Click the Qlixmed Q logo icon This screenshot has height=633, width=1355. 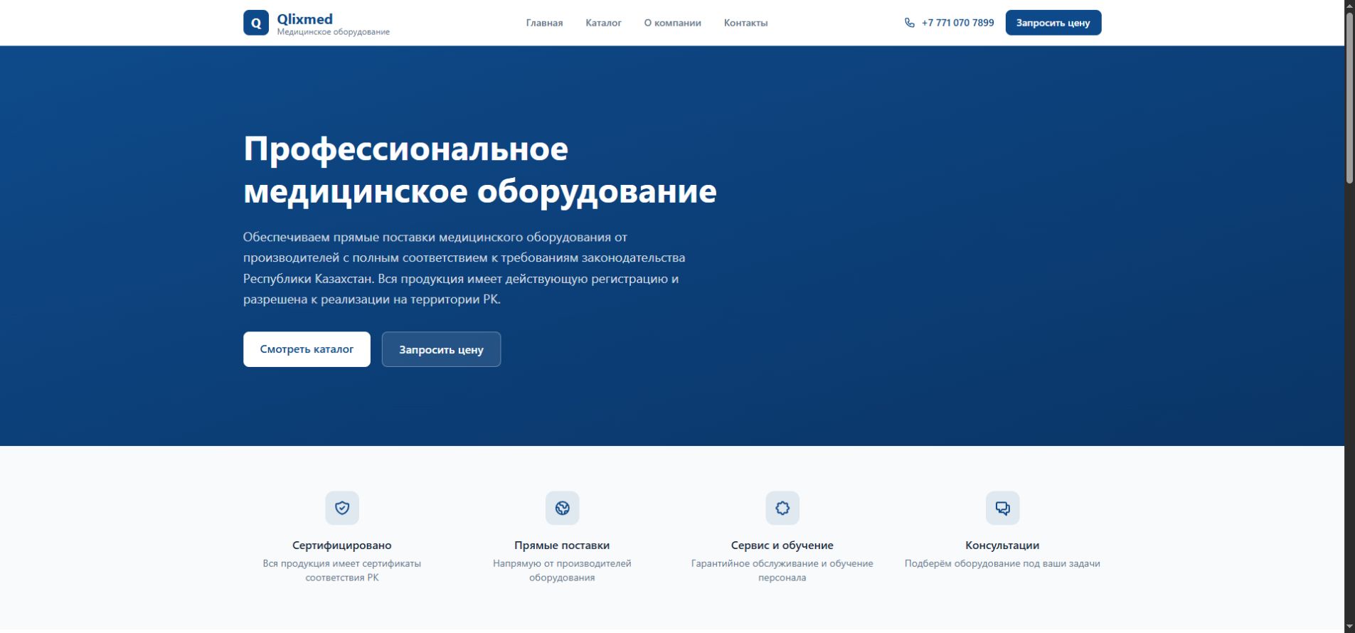[x=256, y=23]
